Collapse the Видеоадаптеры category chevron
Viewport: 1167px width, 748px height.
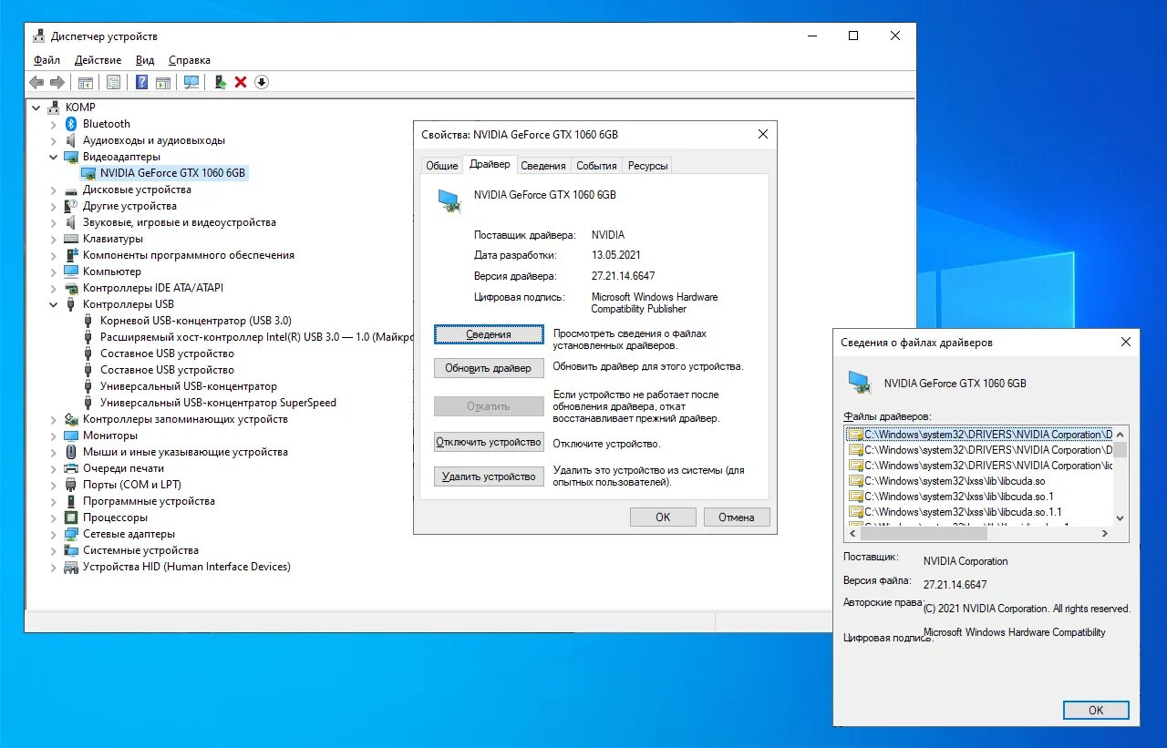[x=53, y=157]
